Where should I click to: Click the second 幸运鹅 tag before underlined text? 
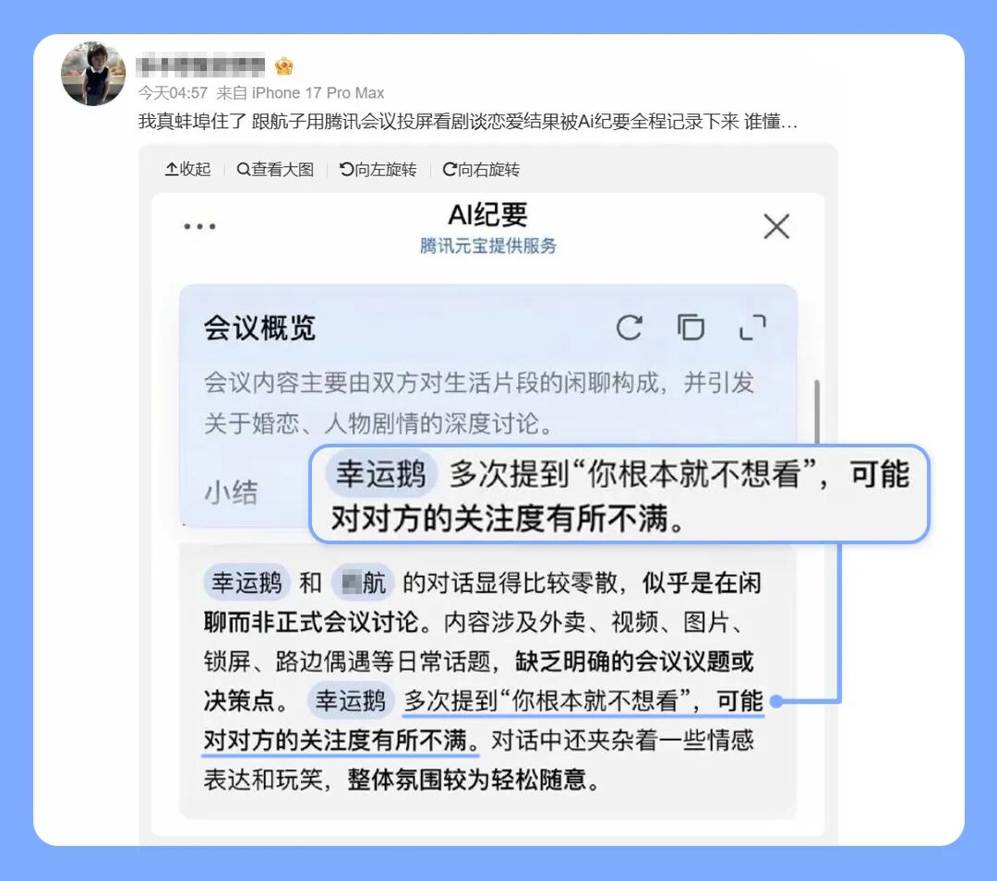coord(351,700)
